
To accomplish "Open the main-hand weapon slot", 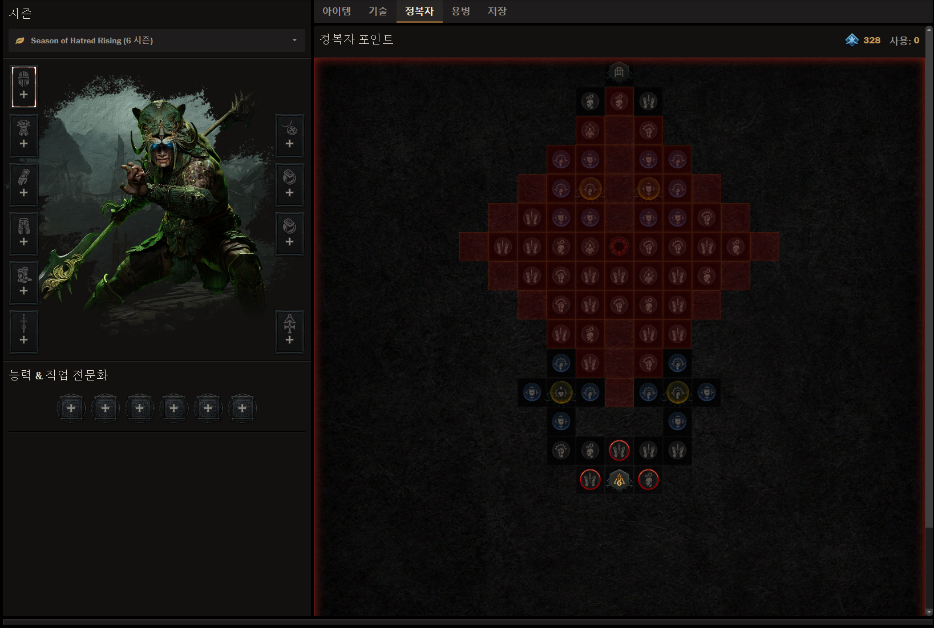I will [24, 332].
